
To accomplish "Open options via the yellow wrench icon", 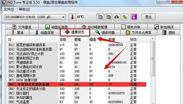I will click(x=125, y=17).
